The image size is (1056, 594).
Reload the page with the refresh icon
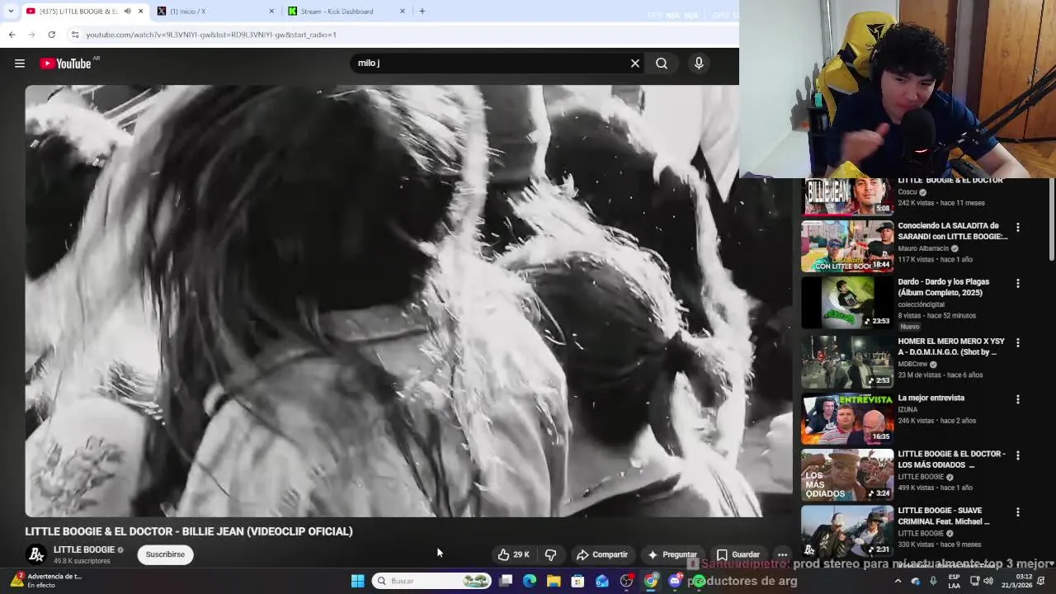point(51,35)
